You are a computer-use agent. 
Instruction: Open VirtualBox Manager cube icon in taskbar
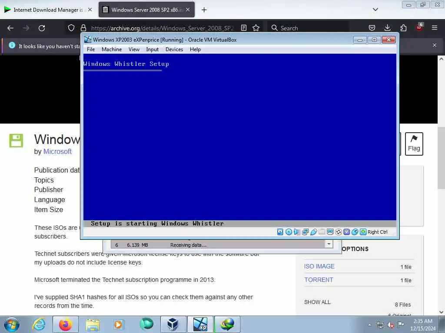173,324
